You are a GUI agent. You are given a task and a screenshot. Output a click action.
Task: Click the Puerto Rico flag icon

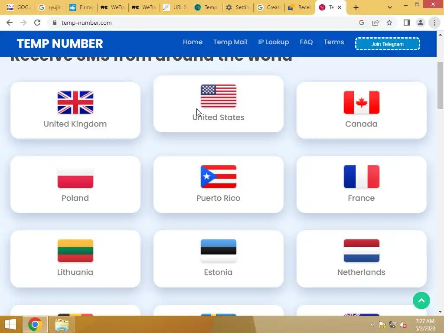(219, 176)
